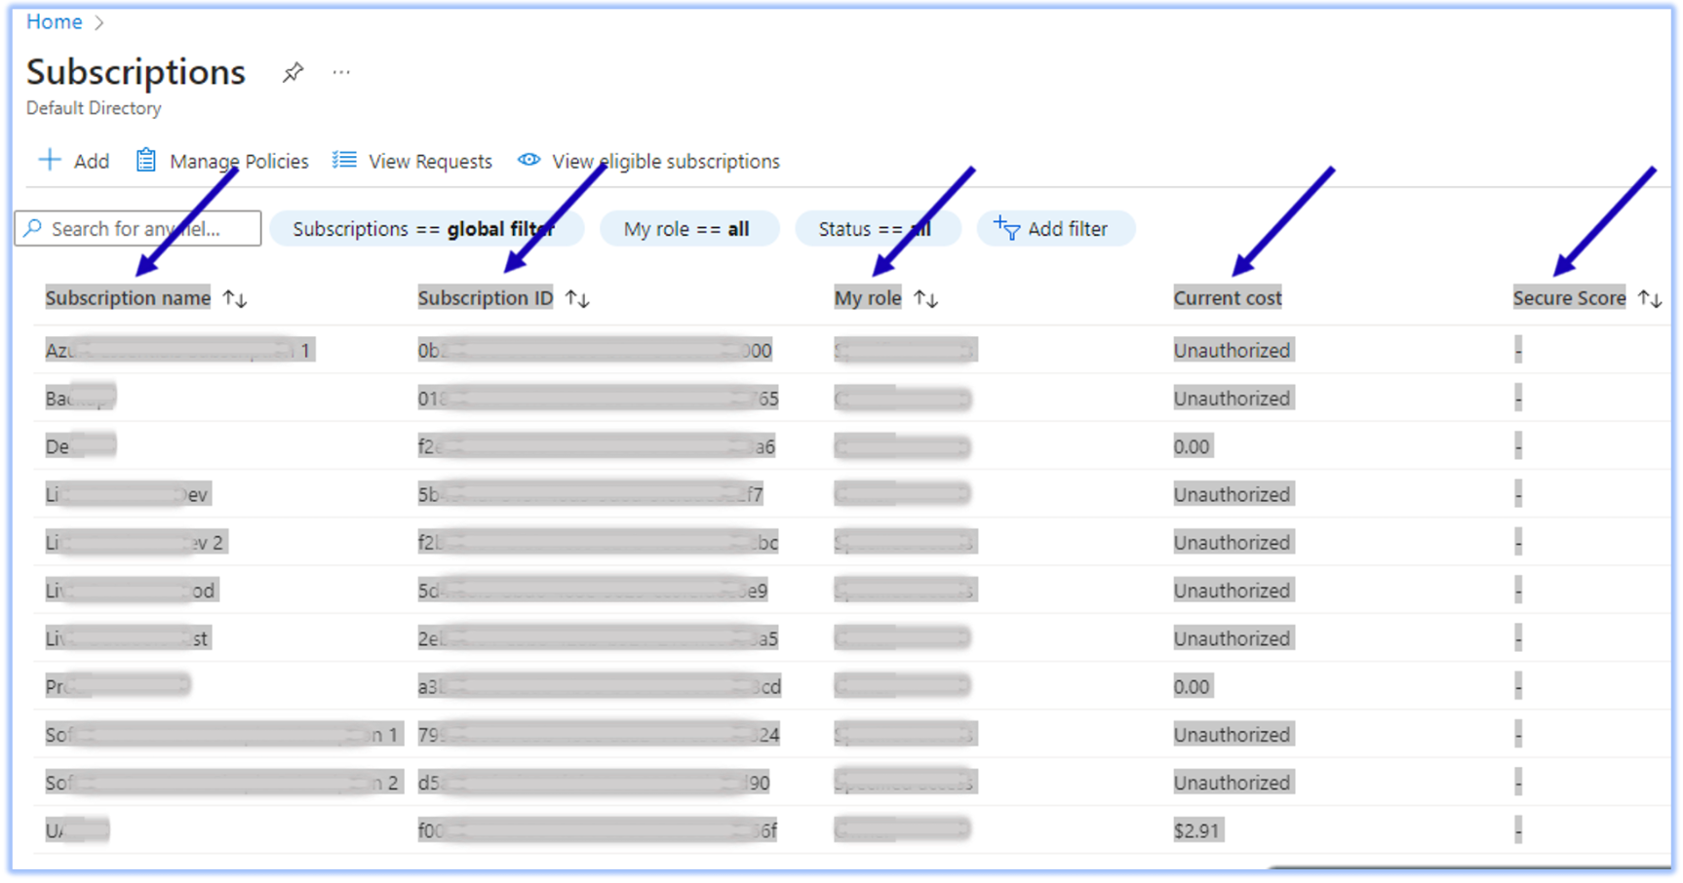Open the My role all filter

coord(687,229)
